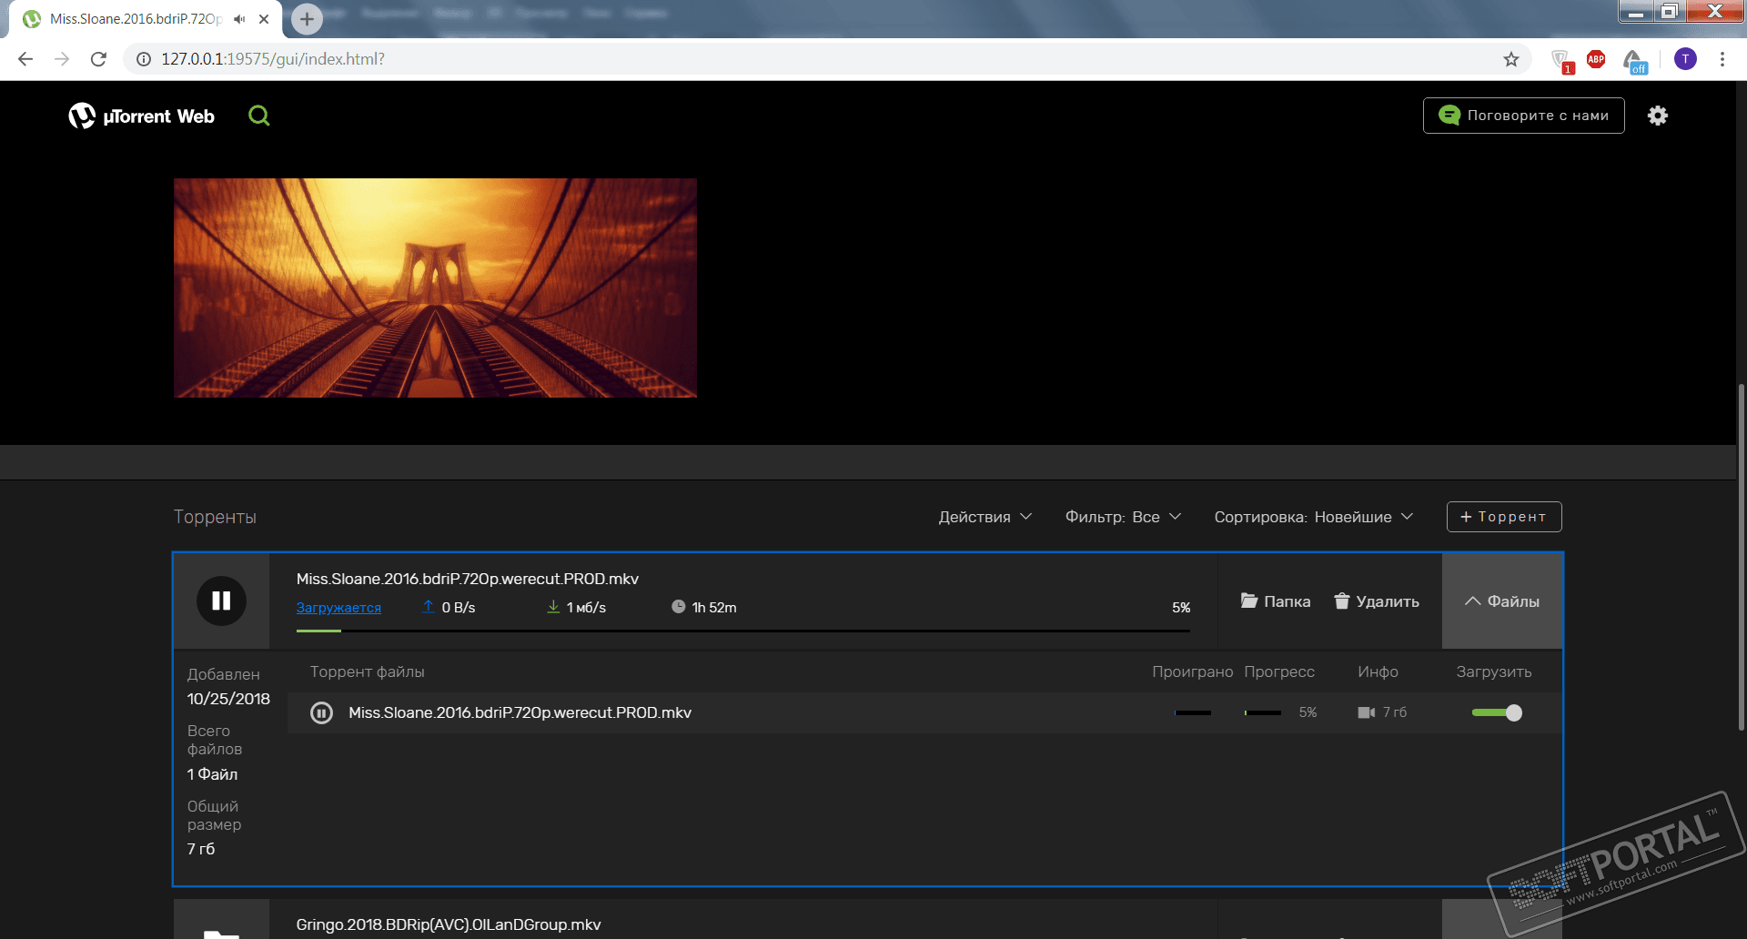Open the Chrome profile avatar
This screenshot has width=1747, height=939.
[x=1685, y=59]
